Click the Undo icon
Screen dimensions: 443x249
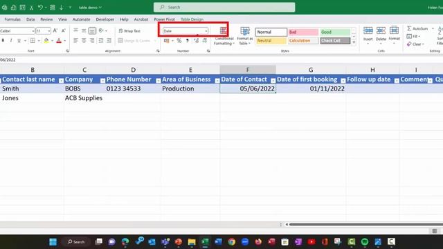click(x=40, y=8)
